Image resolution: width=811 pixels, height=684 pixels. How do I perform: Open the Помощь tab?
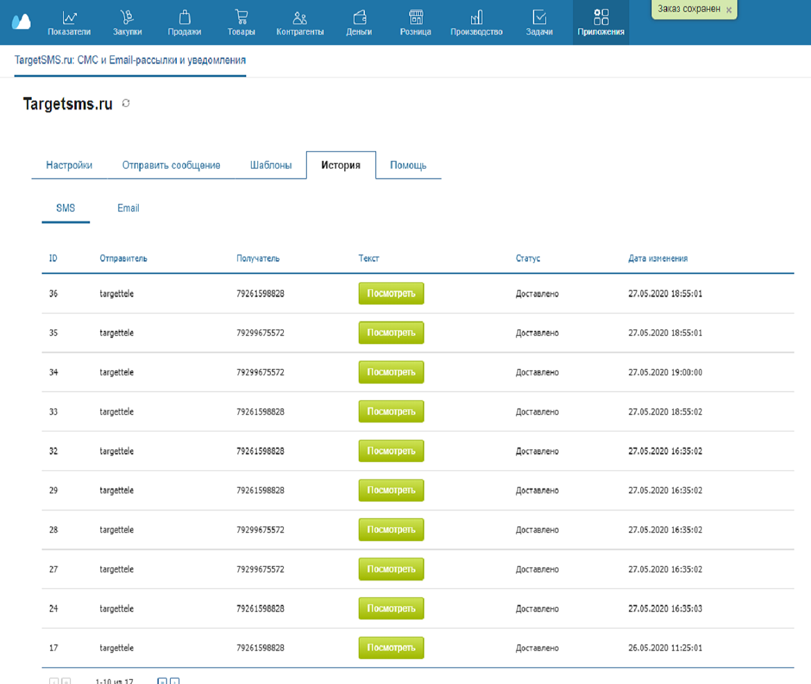pos(408,165)
